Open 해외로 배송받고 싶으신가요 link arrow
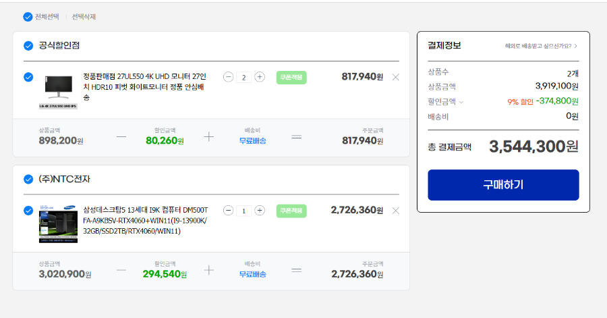Screen dimensions: 607x318 click(576, 46)
